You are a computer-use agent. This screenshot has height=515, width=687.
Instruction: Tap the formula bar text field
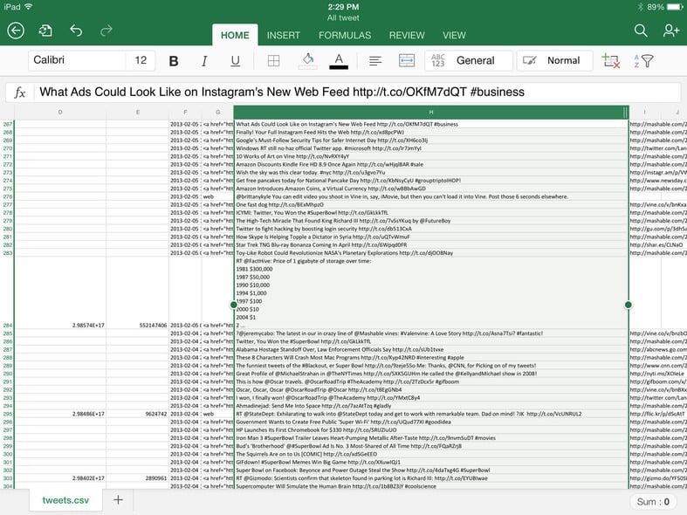(x=357, y=93)
